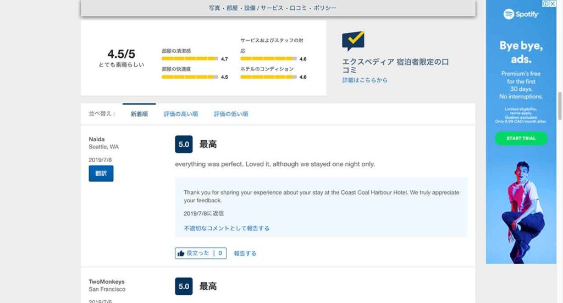Click the 5.0 rating badge on TwoMonkeys' review
The height and width of the screenshot is (303, 563).
[x=184, y=287]
